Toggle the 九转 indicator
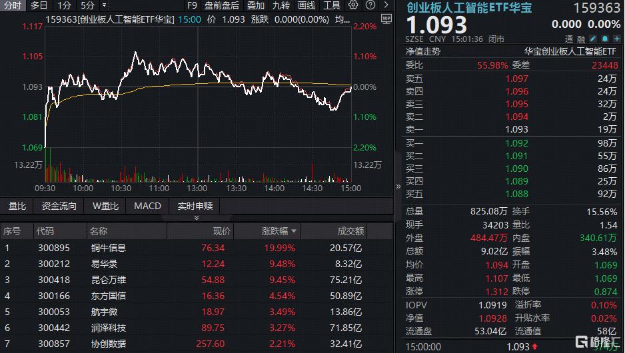The height and width of the screenshot is (353, 625). point(281,5)
